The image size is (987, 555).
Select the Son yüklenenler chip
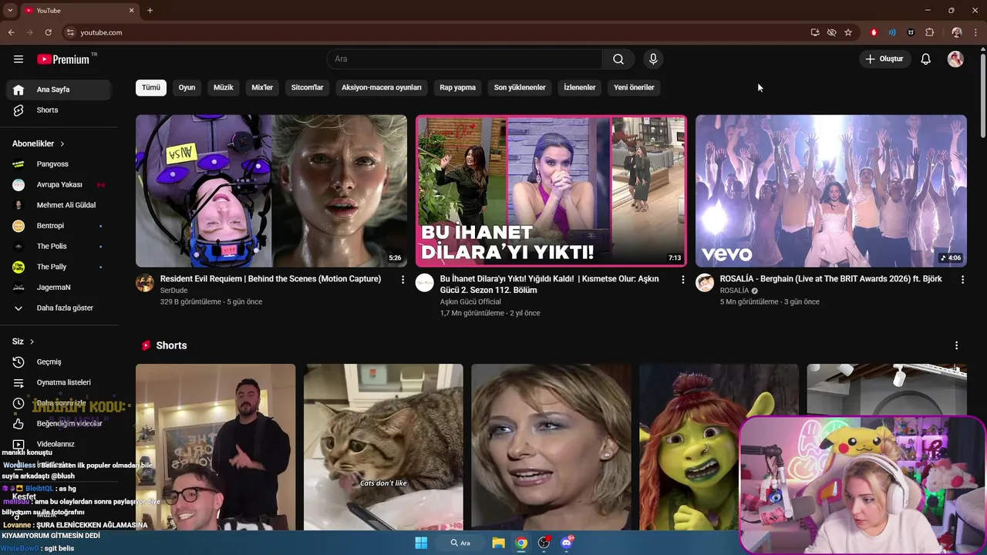[520, 88]
